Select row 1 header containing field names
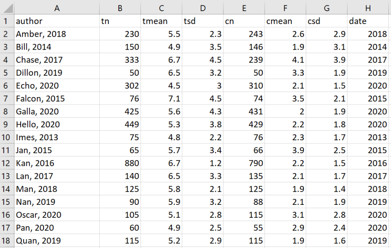391x248 pixels. [7, 21]
